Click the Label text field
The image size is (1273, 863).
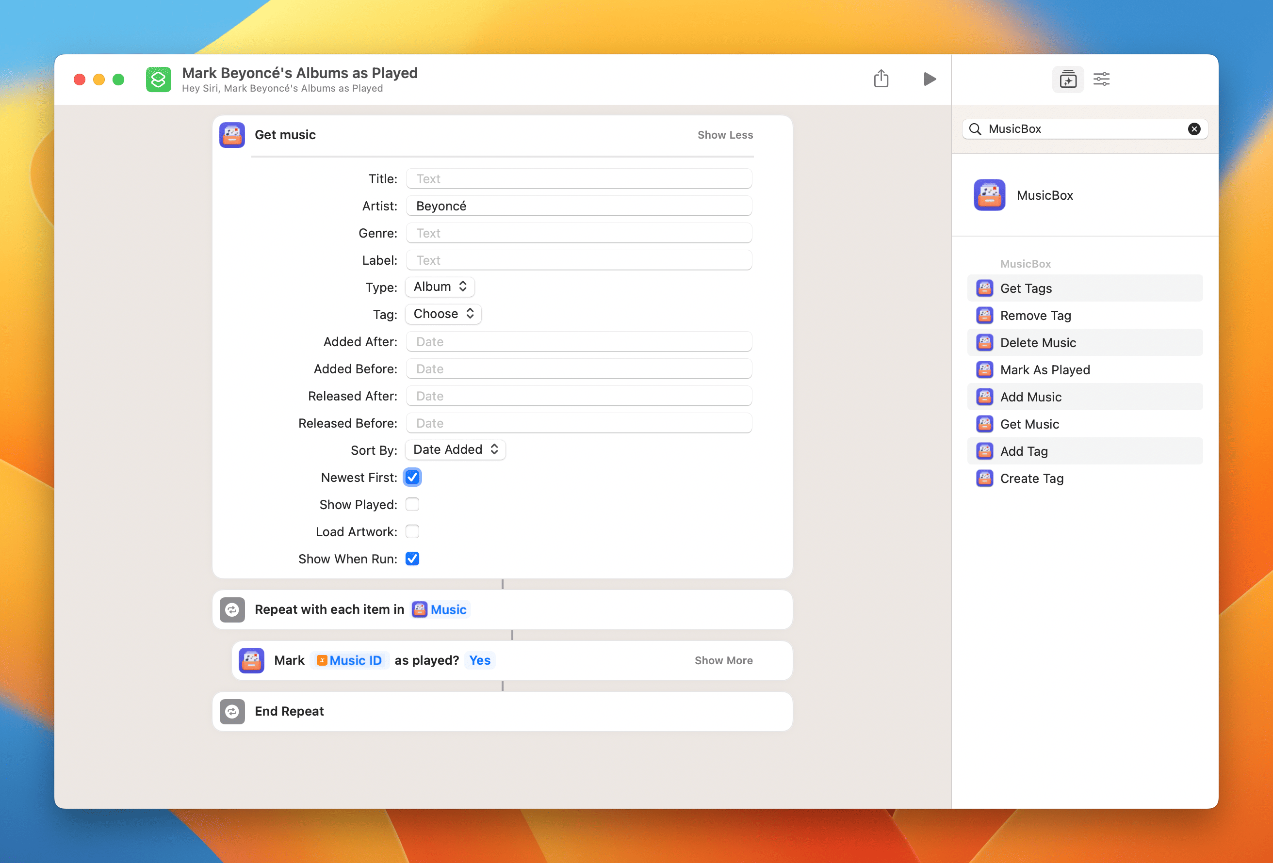(x=578, y=260)
